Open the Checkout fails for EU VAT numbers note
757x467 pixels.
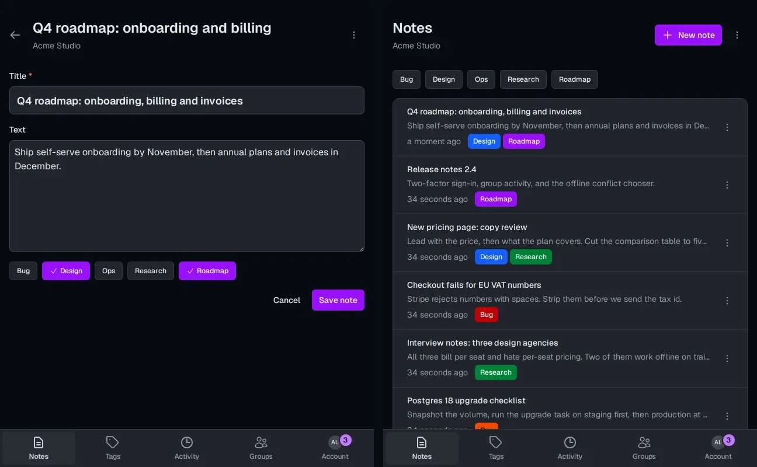tap(474, 285)
